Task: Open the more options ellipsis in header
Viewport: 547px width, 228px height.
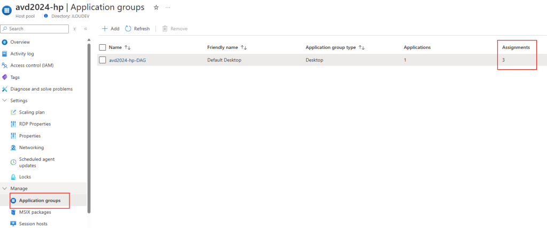Action: click(168, 7)
